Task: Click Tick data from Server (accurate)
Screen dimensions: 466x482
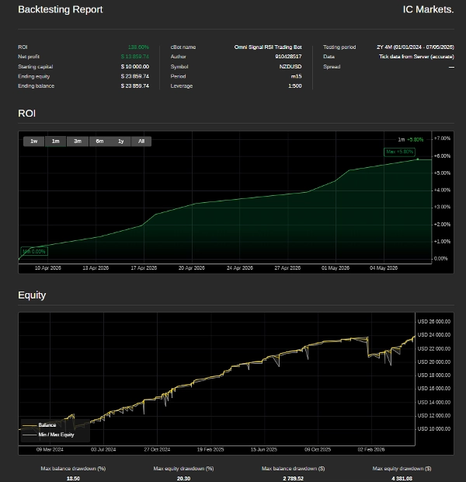Action: point(416,57)
